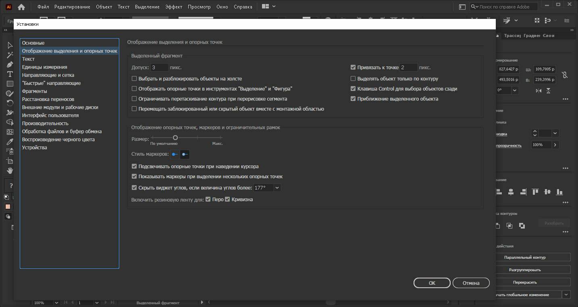Open the stroke weight dropdown

coord(555,133)
